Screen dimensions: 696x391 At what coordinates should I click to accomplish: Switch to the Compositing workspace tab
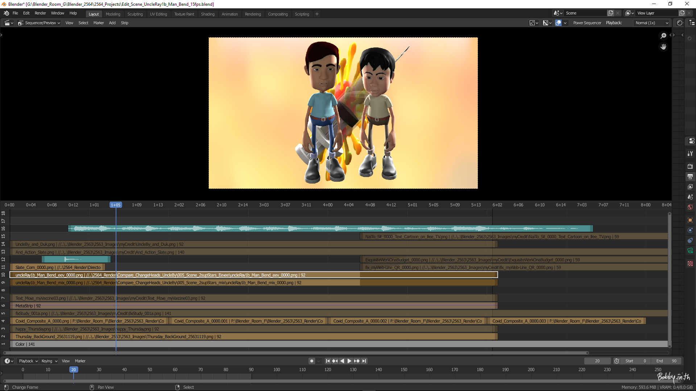coord(278,14)
